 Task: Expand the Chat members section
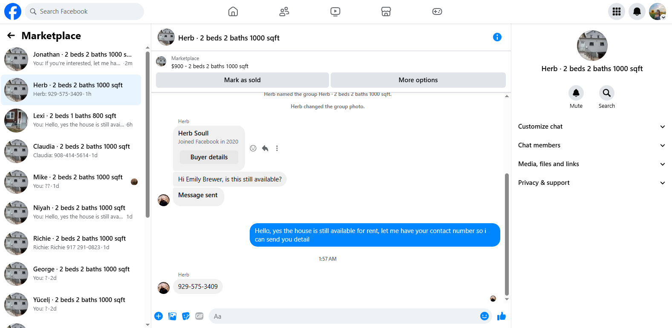pos(591,145)
